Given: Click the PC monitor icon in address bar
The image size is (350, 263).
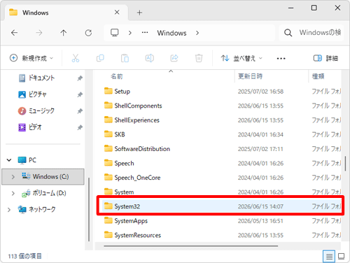Looking at the screenshot, I should click(x=115, y=33).
